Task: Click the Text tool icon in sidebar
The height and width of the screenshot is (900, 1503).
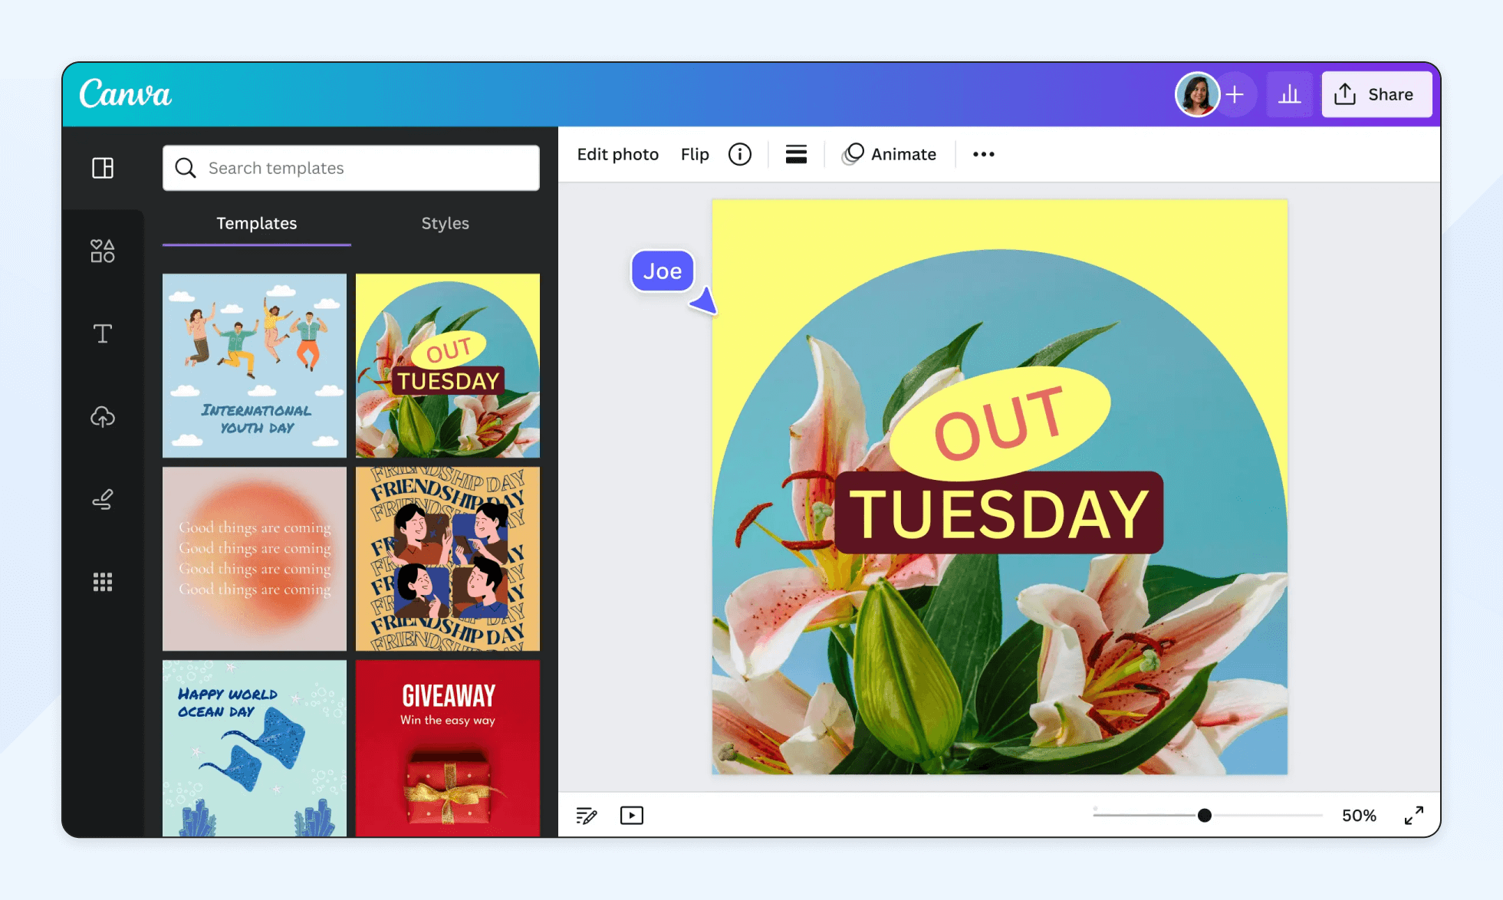Action: click(104, 333)
